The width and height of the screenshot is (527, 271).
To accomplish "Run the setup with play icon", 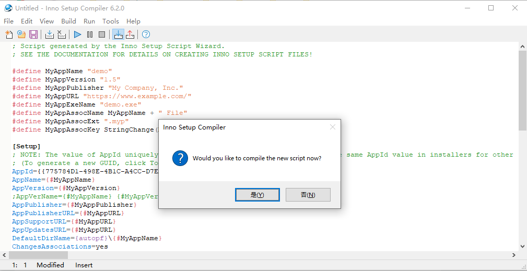I will coord(78,34).
